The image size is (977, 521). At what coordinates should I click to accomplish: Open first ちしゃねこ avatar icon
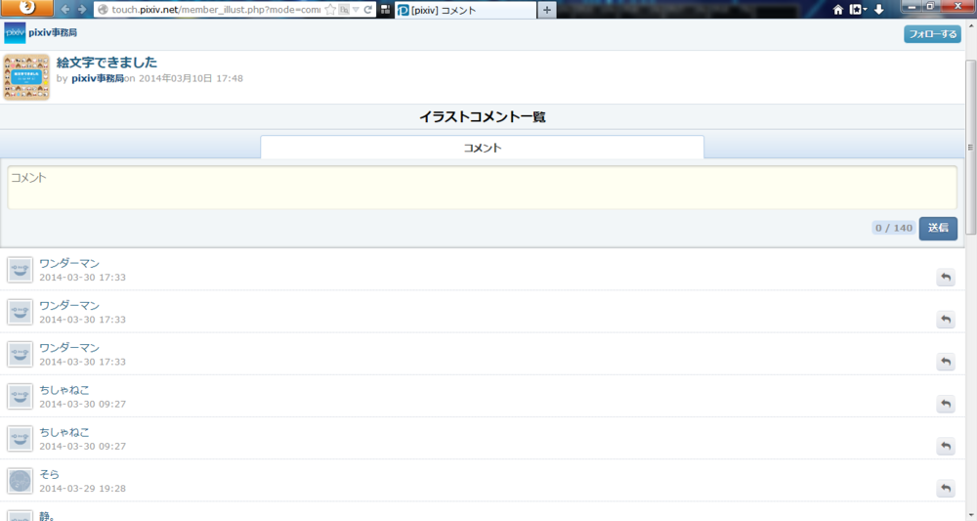(x=20, y=396)
